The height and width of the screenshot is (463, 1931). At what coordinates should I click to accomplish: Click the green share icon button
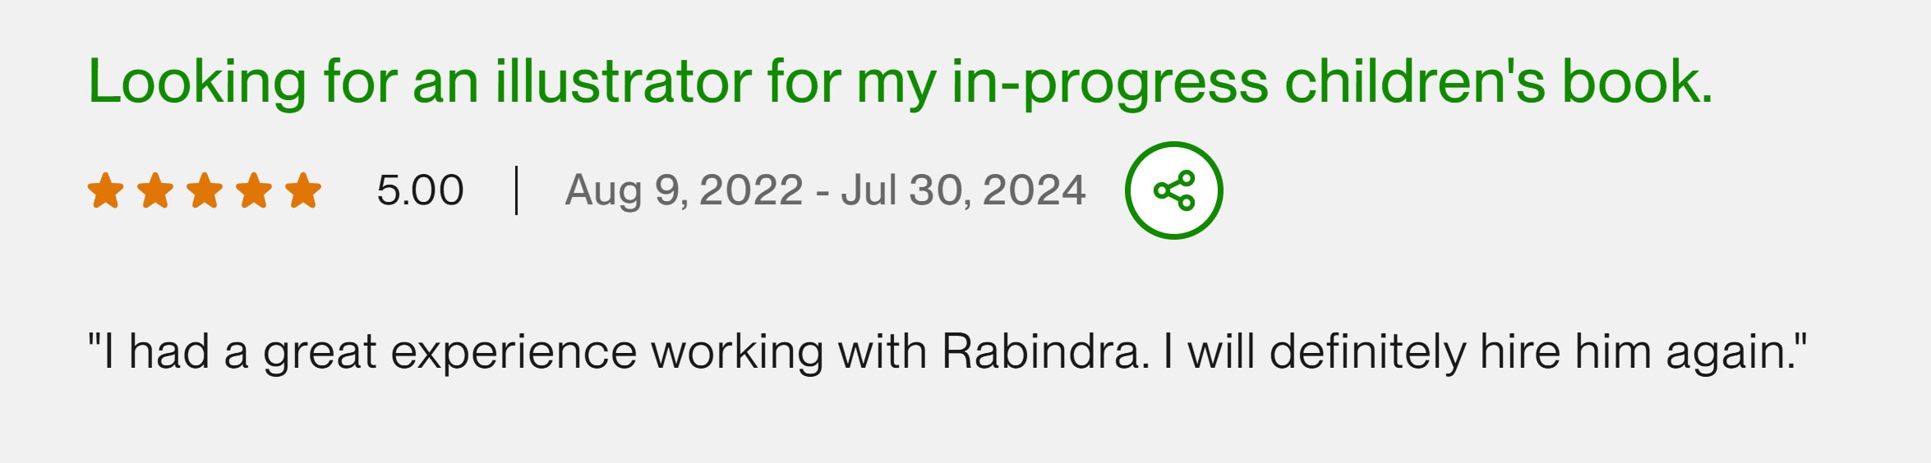click(1173, 190)
